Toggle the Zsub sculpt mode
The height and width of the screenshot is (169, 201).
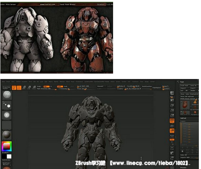pos(66,86)
